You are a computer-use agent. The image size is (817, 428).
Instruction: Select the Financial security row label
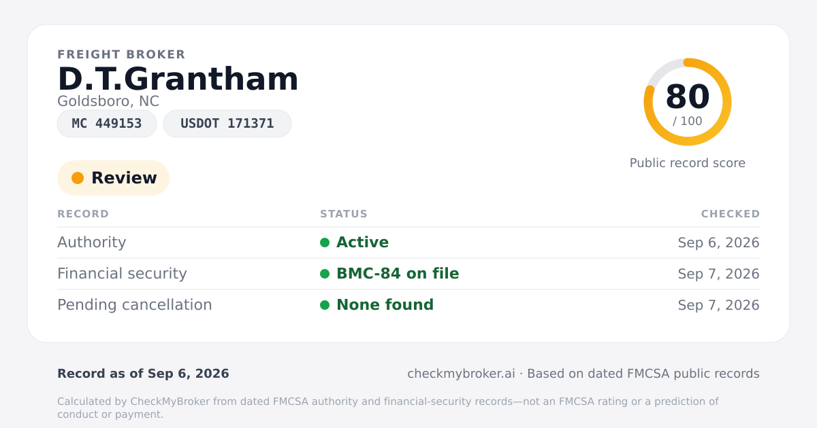coord(122,274)
